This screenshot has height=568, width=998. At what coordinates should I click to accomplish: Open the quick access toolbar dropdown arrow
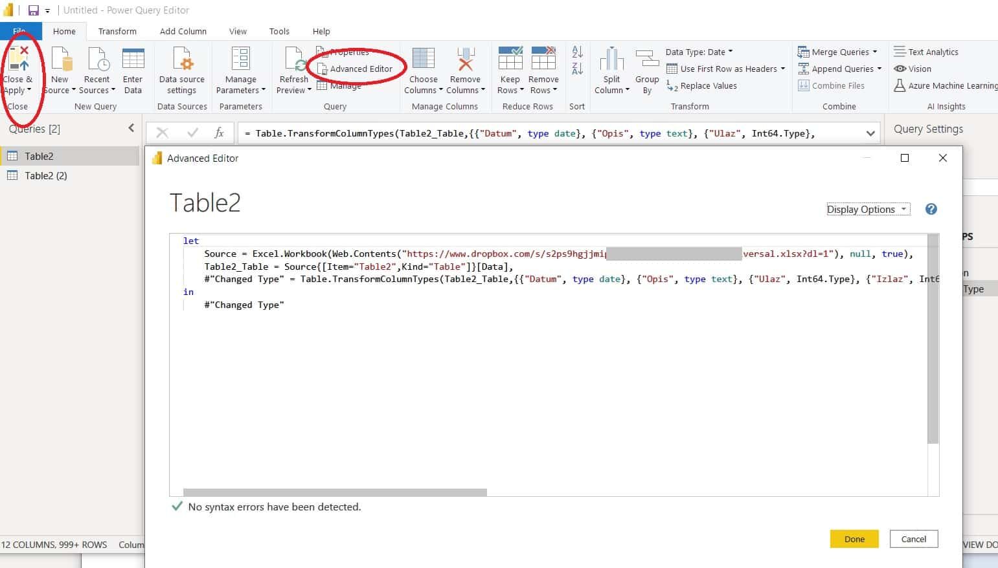click(47, 11)
